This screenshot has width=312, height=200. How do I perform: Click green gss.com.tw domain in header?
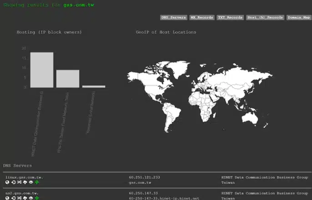point(79,5)
